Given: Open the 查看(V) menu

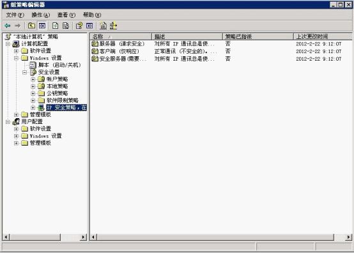Looking at the screenshot, I should click(66, 15).
